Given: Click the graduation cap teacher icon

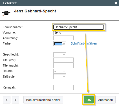Looking at the screenshot, I should point(6,13).
